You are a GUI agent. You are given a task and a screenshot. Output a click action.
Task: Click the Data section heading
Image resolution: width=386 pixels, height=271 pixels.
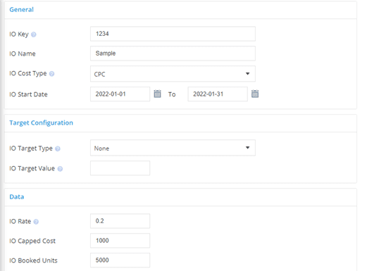(x=17, y=196)
